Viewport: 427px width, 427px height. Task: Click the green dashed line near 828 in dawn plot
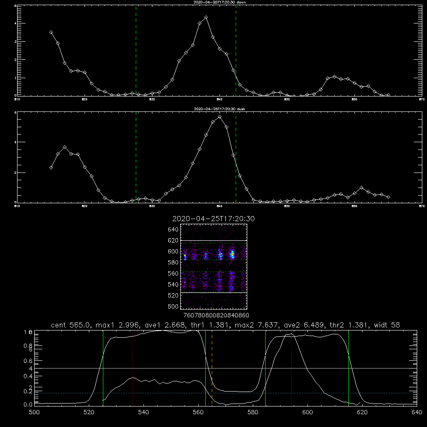[x=136, y=50]
